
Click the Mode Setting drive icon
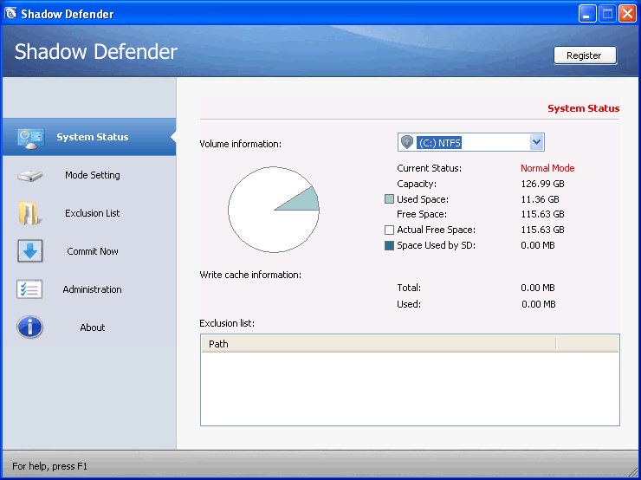click(x=29, y=176)
